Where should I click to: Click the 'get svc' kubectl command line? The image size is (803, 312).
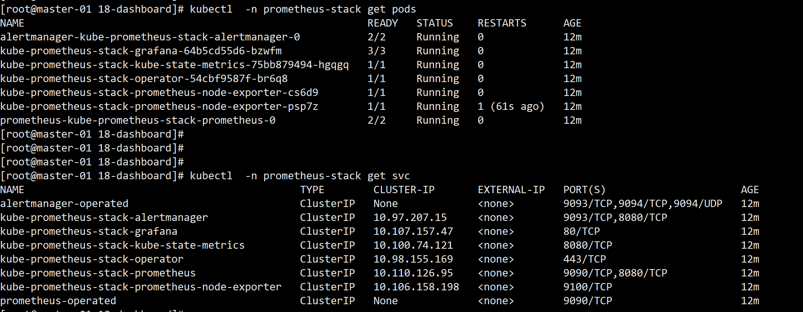coord(205,176)
